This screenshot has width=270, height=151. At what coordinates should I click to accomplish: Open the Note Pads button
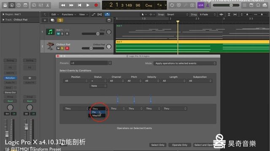point(251,5)
